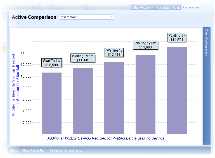This screenshot has height=158, width=215.
Task: Click the orange highlighted item on left
Action: [x=3, y=47]
